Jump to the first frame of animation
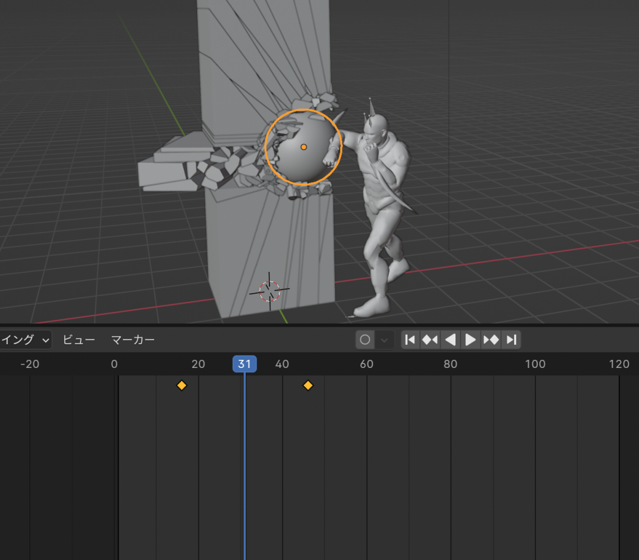639x560 pixels. (x=410, y=340)
